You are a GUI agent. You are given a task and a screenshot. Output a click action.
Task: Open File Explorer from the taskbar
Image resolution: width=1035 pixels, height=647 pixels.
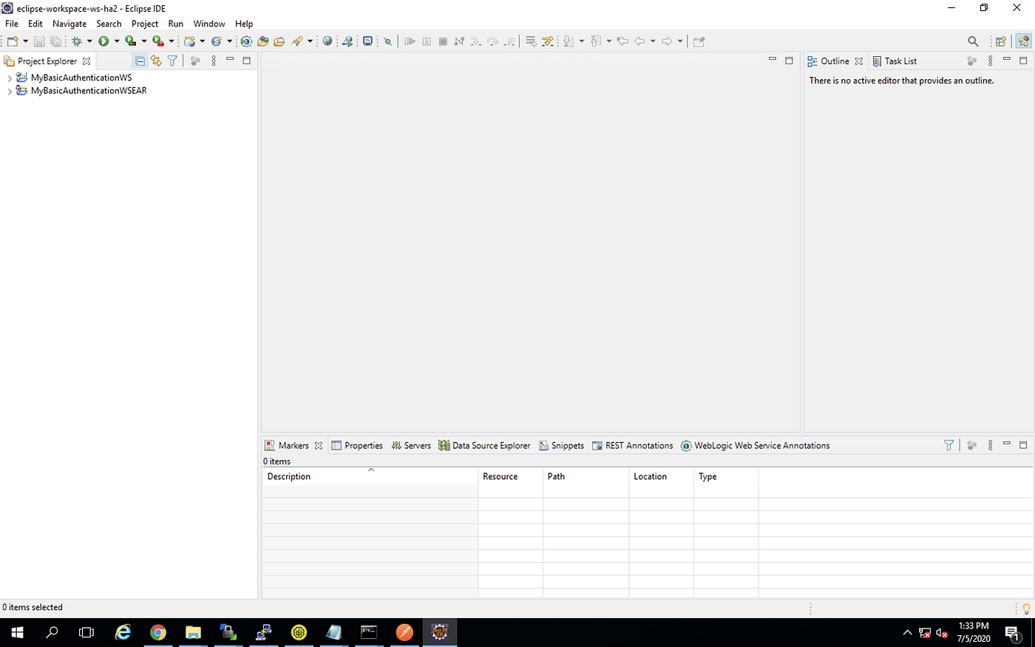point(193,632)
